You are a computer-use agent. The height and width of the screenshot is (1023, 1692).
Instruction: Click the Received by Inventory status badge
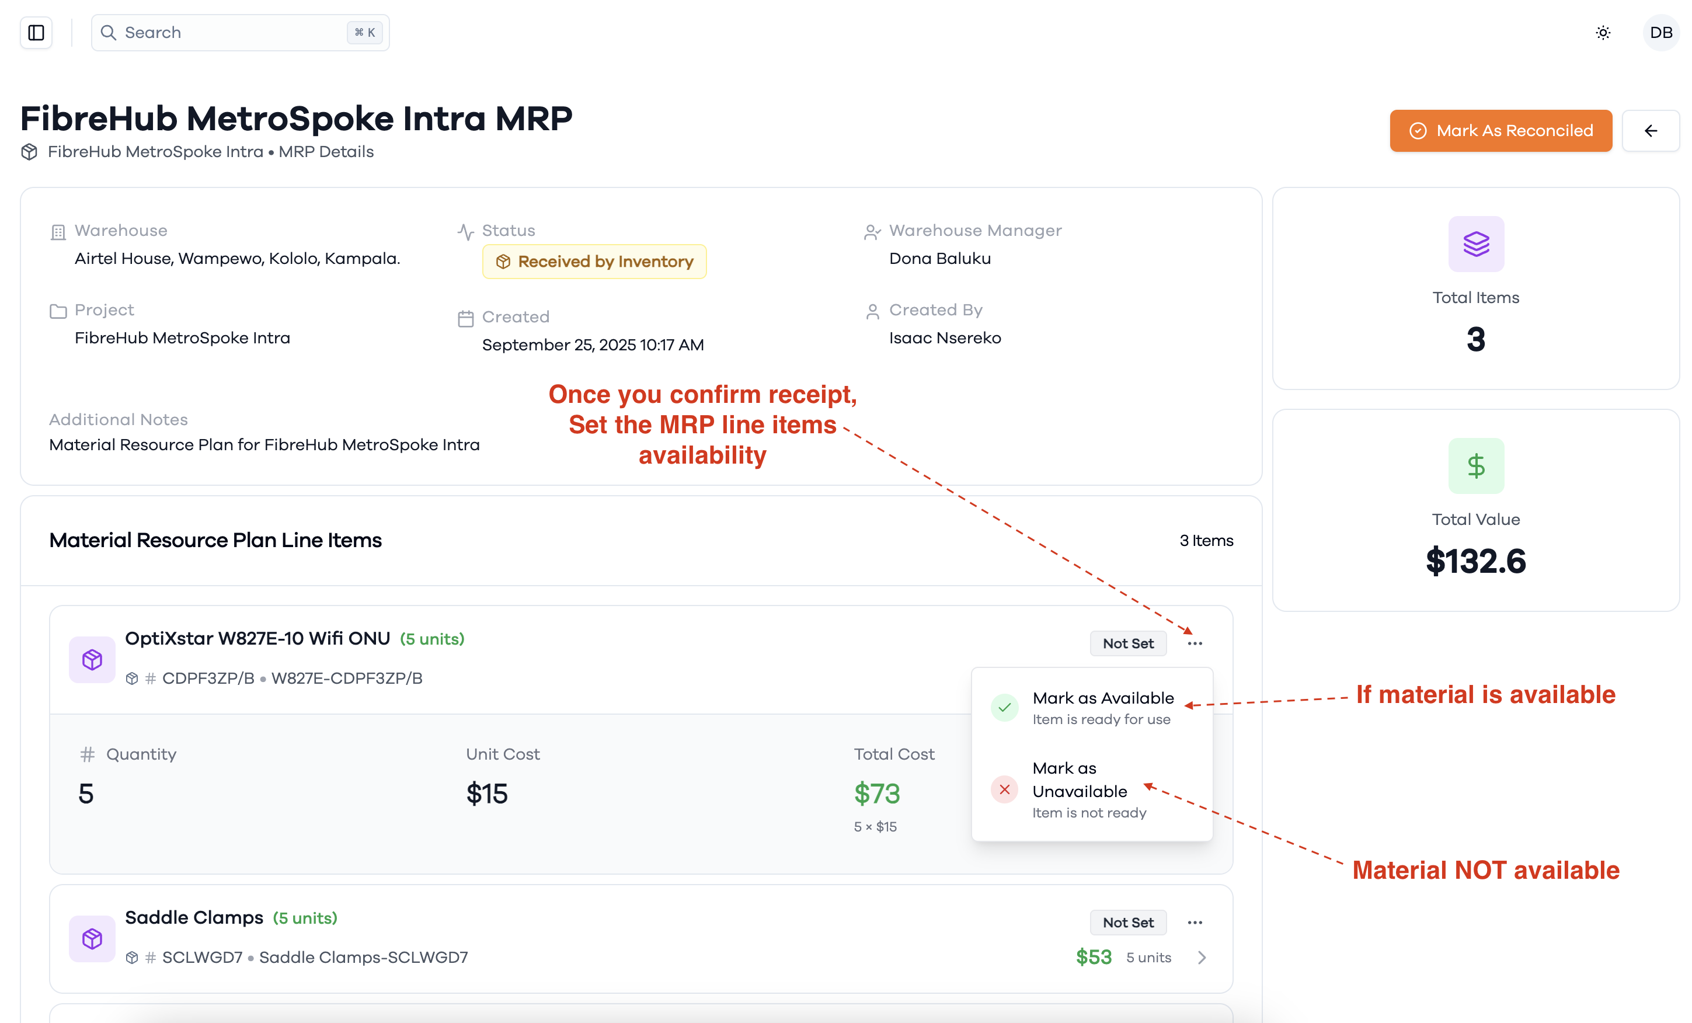(594, 262)
